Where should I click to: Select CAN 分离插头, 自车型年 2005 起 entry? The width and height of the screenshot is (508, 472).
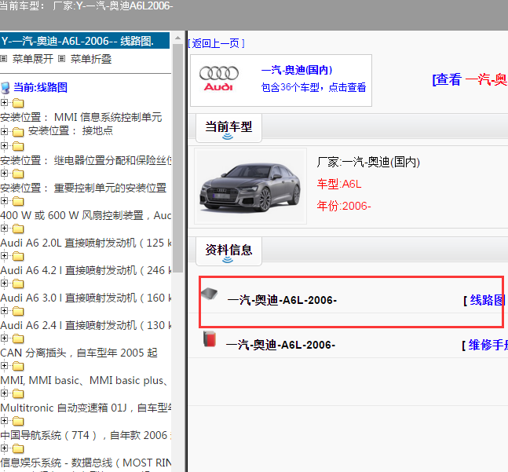(79, 353)
